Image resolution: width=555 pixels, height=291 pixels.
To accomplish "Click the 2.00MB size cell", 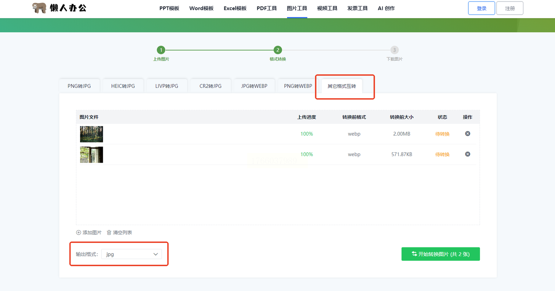I will click(402, 134).
